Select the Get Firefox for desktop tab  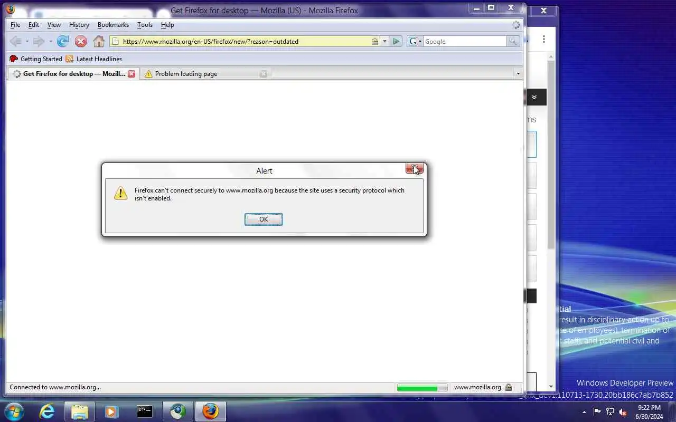coord(73,74)
